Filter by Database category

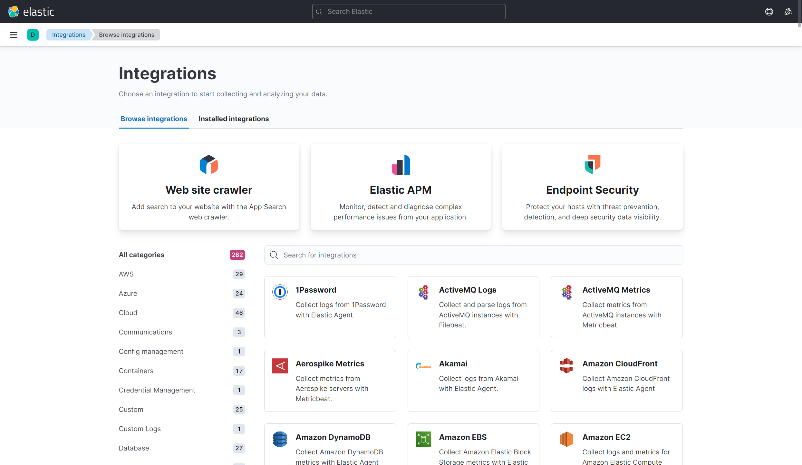182,448
